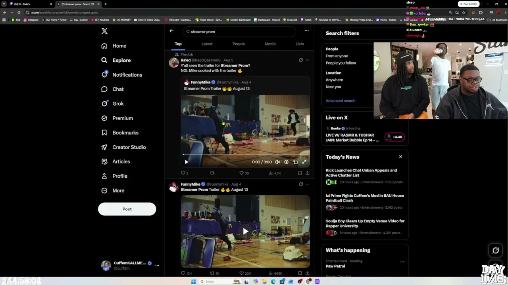Expand More menu in X sidebar

[x=113, y=190]
